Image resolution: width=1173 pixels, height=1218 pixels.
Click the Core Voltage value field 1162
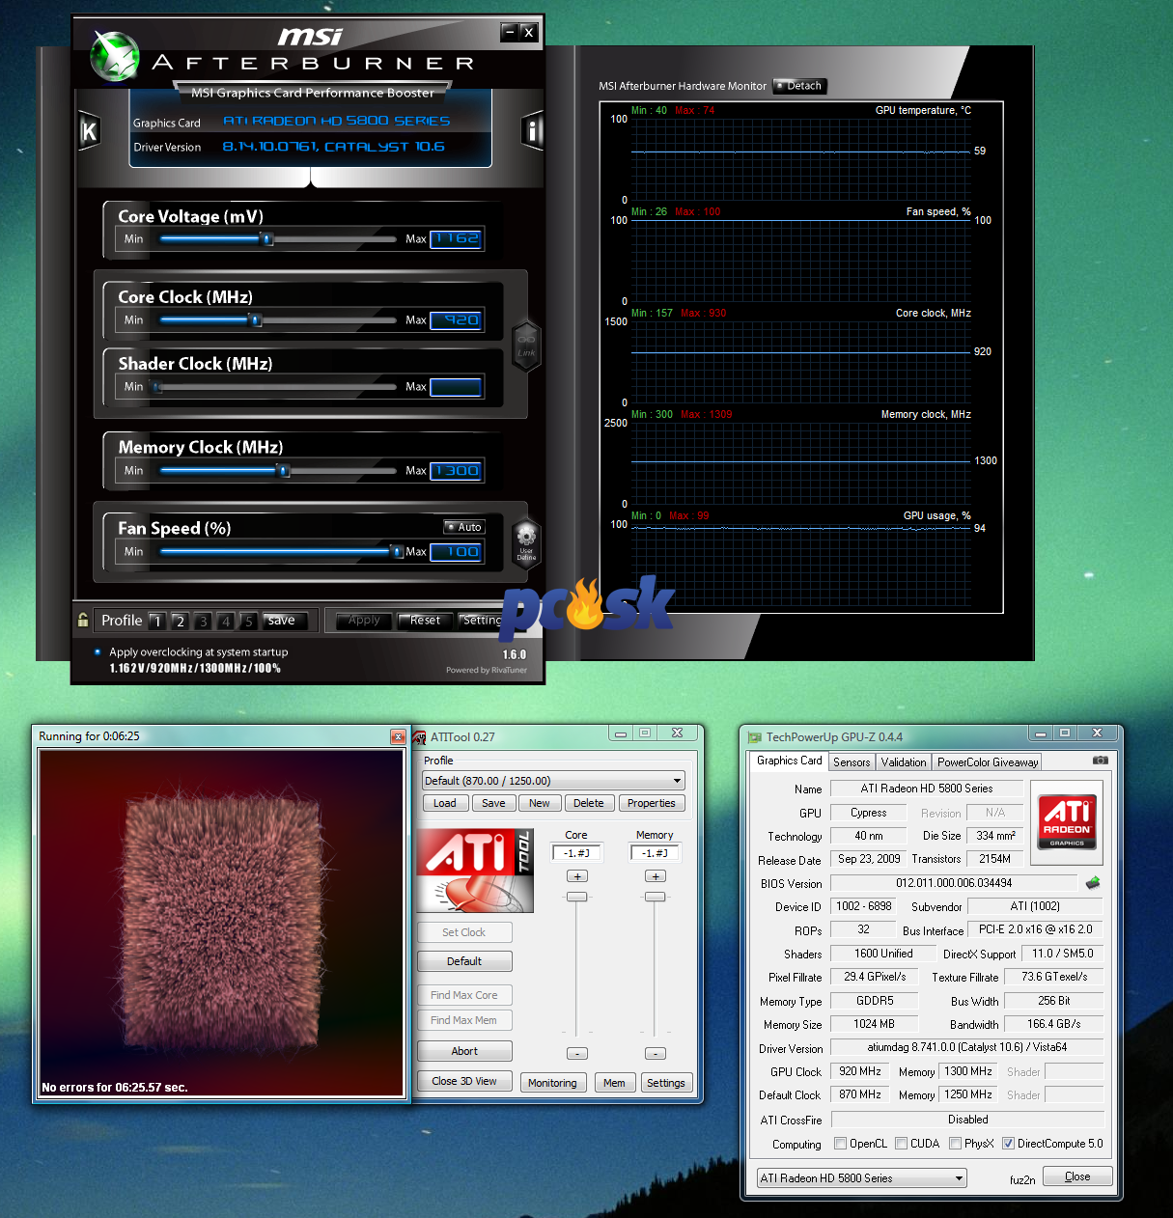click(456, 238)
